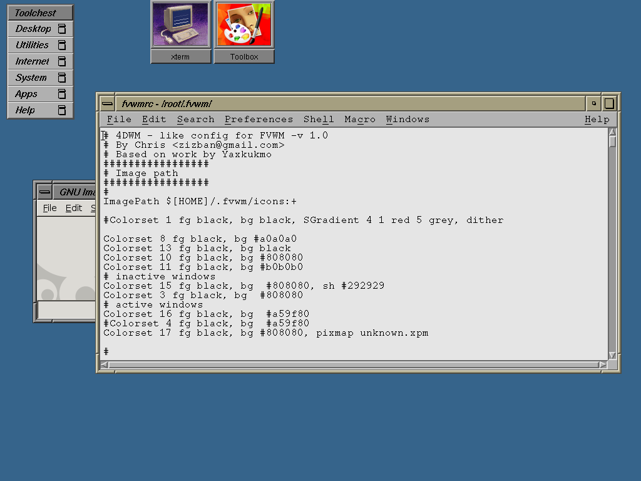Click the fvwmrc title bar
This screenshot has width=641, height=481.
pos(351,104)
